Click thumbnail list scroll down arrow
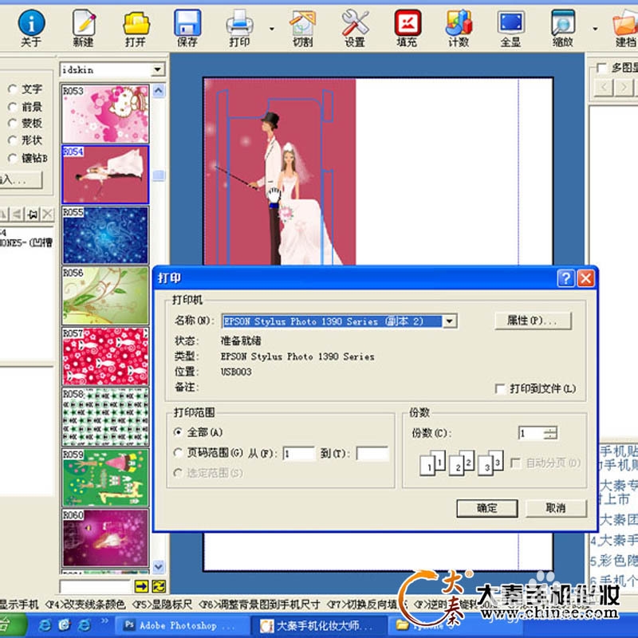638x638 pixels. (159, 566)
